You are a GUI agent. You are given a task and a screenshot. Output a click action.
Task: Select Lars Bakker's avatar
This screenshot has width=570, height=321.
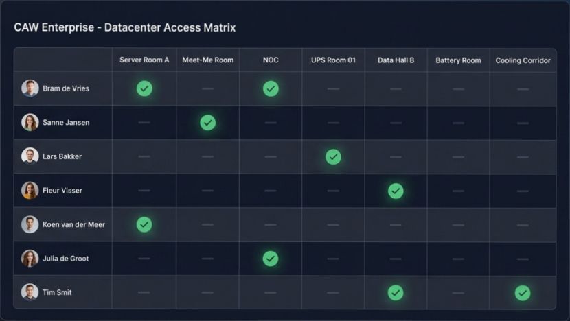tap(30, 156)
